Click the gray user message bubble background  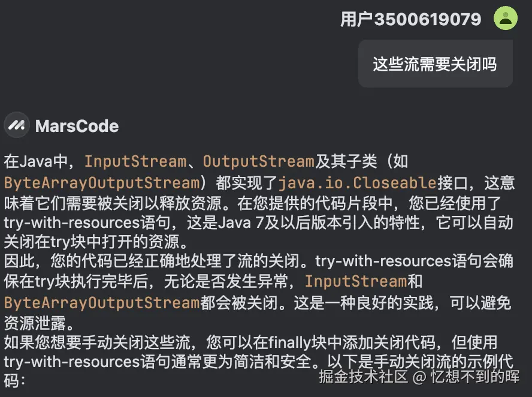tap(436, 64)
